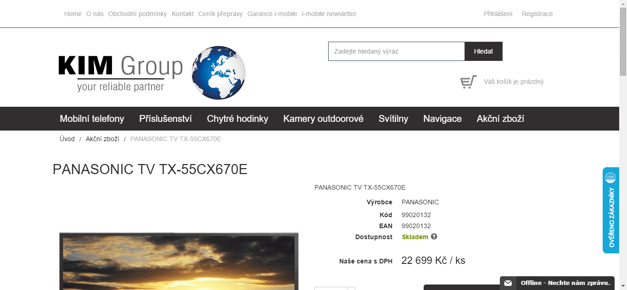Open the Ověřeno zákazníky badge
Image resolution: width=627 pixels, height=290 pixels.
pos(611,210)
